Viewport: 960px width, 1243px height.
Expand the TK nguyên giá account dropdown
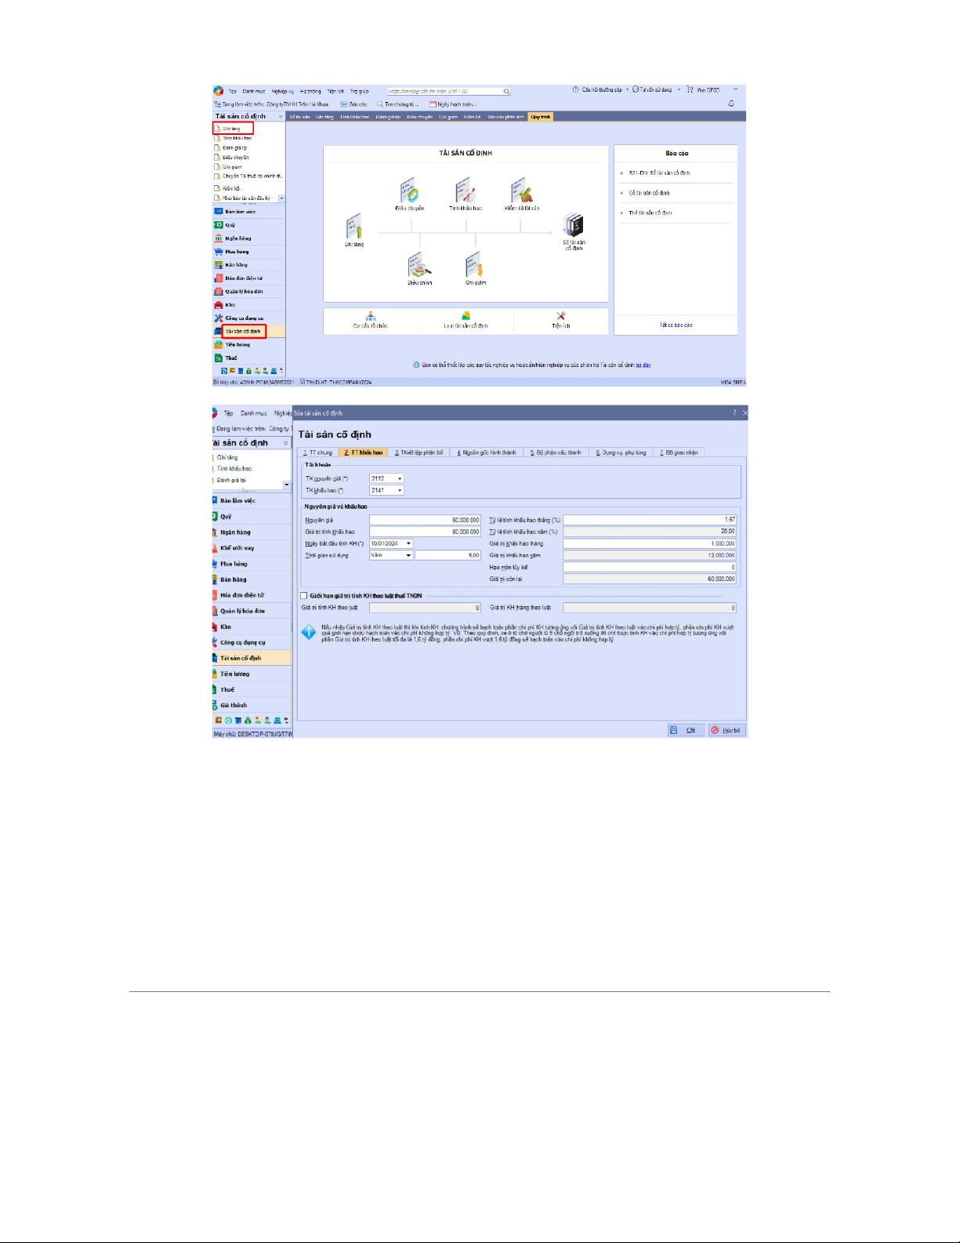tap(400, 478)
